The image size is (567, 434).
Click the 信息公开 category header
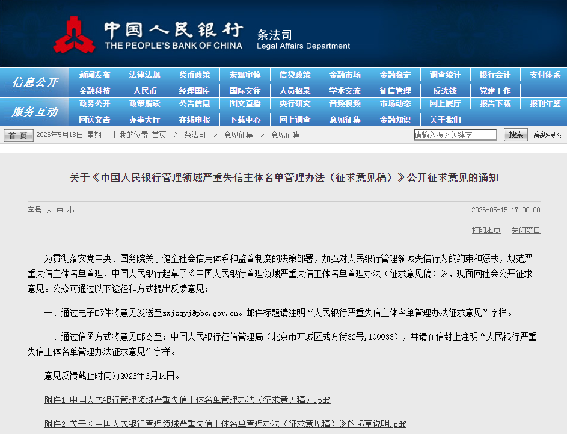pyautogui.click(x=35, y=82)
